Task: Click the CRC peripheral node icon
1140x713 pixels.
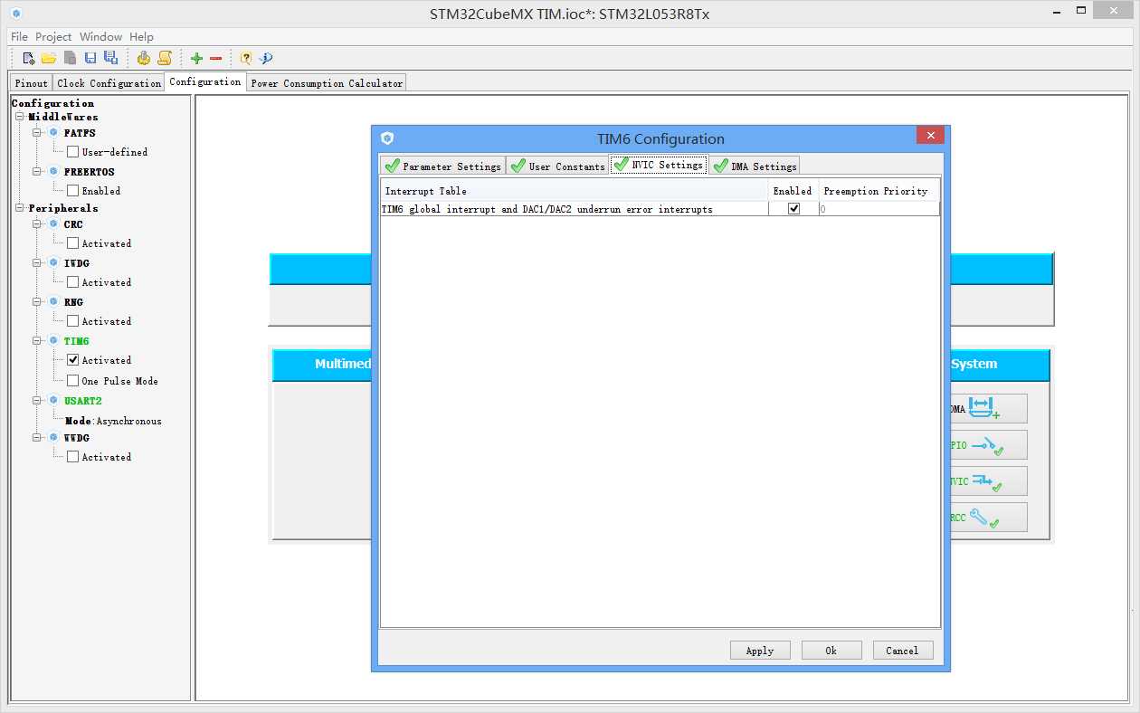Action: click(53, 223)
